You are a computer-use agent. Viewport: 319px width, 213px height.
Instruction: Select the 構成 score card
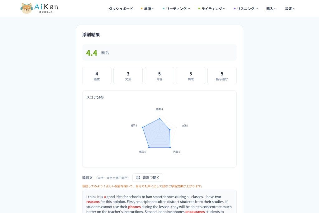191,75
